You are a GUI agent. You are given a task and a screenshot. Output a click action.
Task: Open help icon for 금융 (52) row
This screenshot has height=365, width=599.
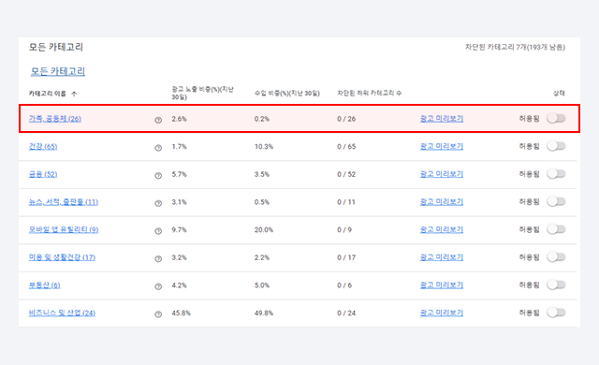158,176
